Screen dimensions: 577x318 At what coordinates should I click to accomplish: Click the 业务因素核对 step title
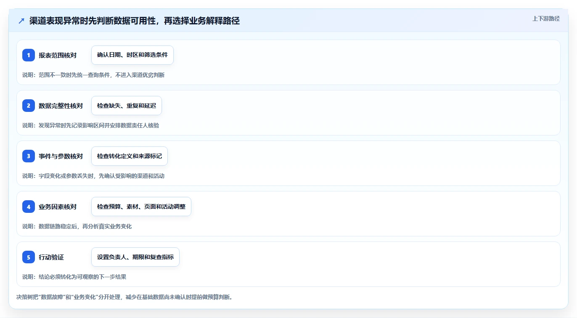[58, 207]
